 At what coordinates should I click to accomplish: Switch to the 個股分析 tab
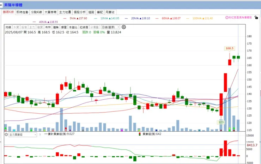coord(80,12)
